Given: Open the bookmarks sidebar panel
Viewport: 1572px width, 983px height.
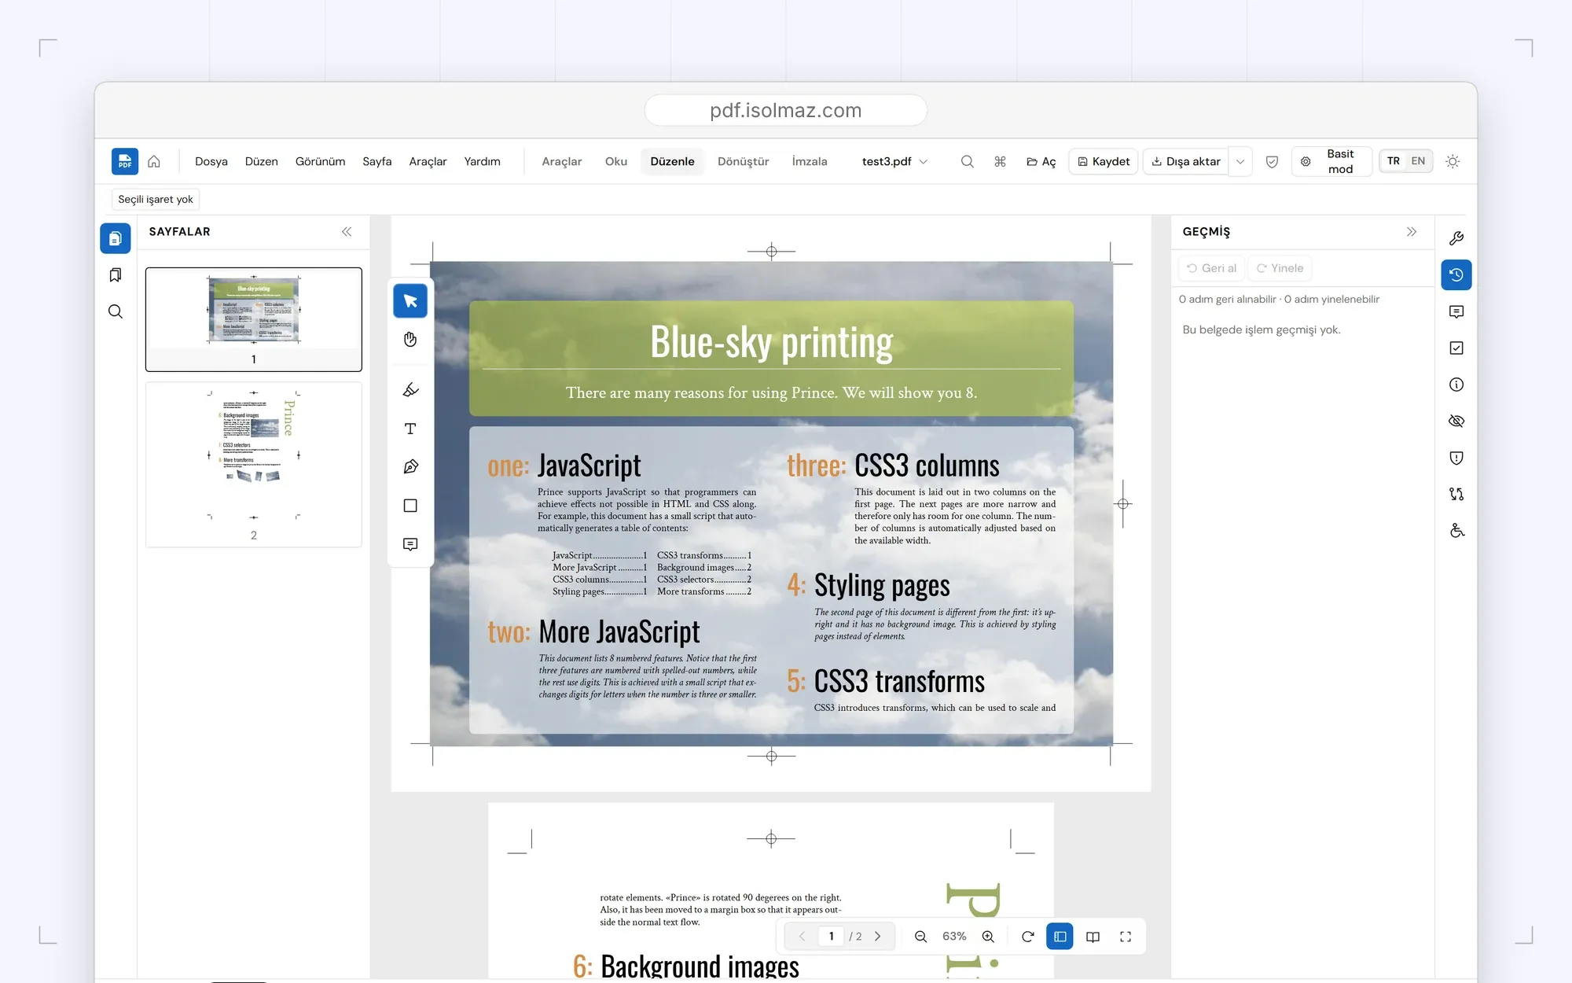Looking at the screenshot, I should click(116, 275).
